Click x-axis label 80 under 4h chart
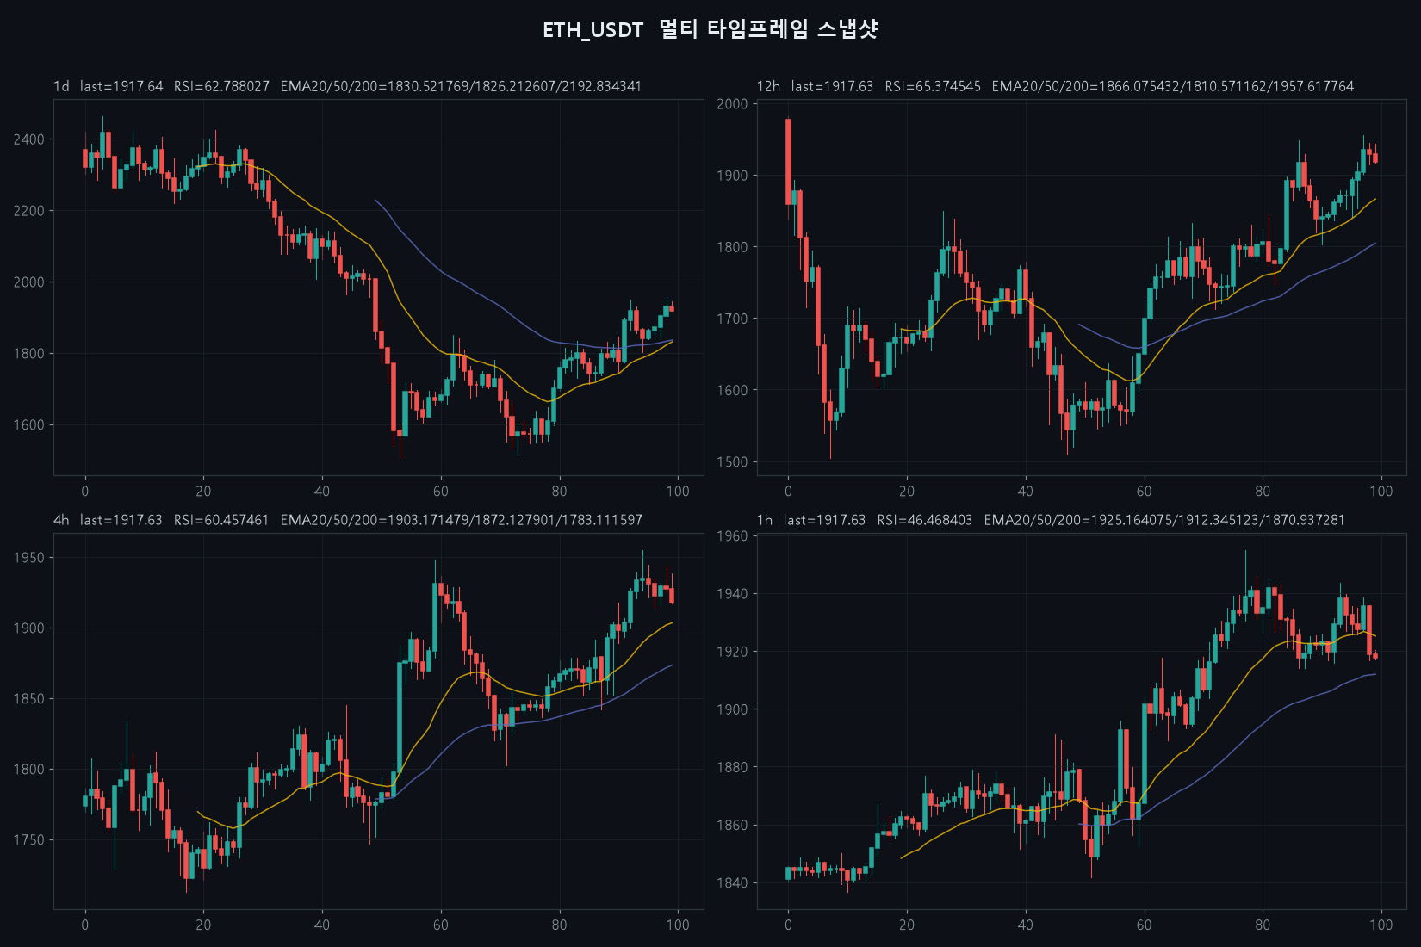Viewport: 1421px width, 947px height. coord(560,925)
